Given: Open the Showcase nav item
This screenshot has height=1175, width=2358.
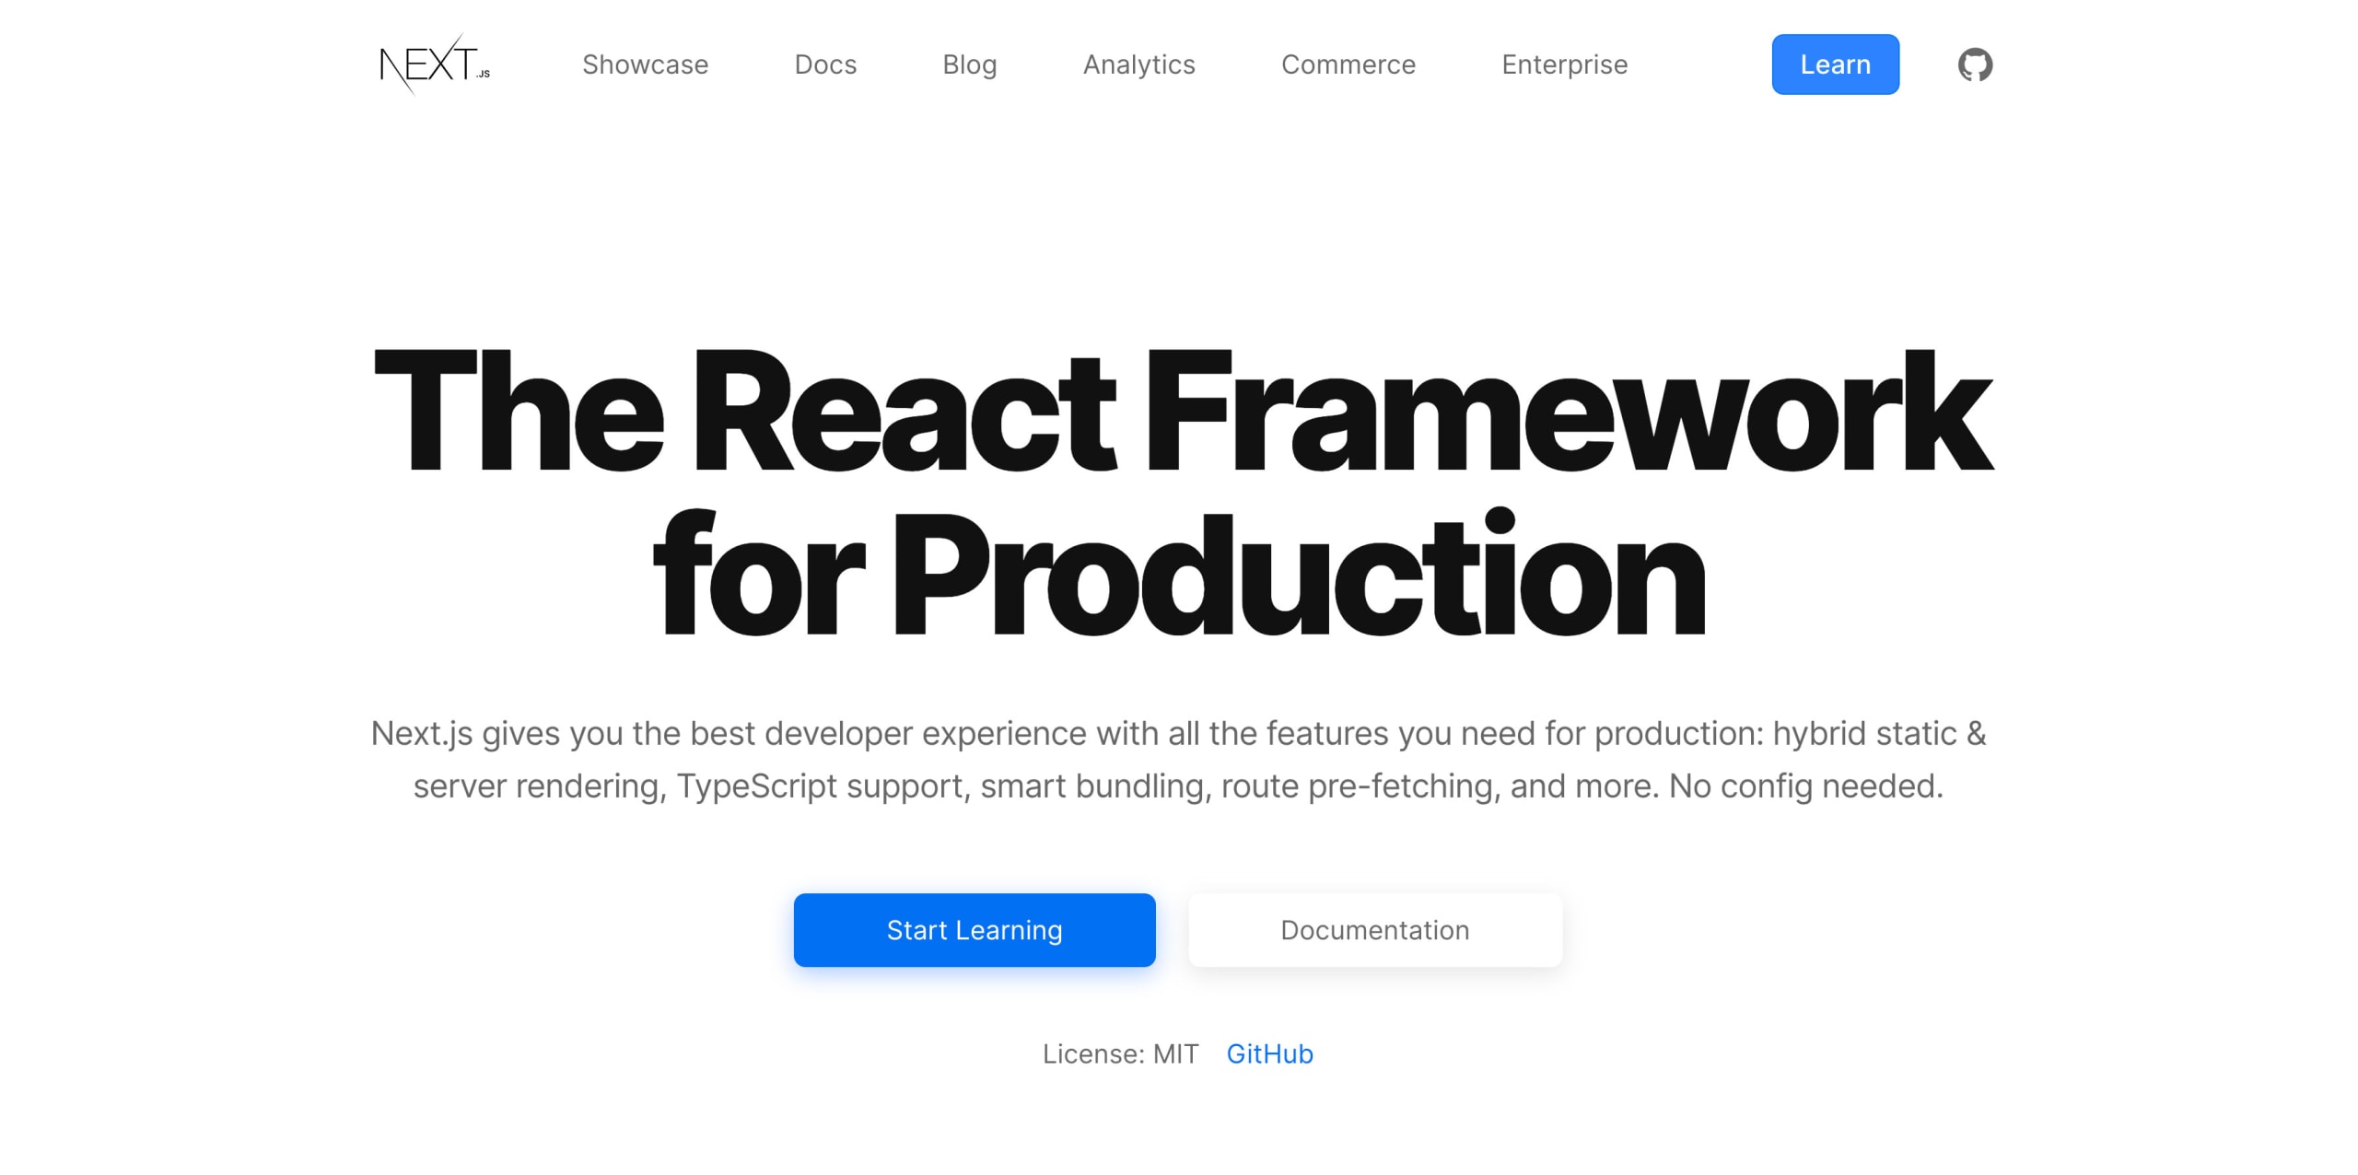Looking at the screenshot, I should 645,64.
